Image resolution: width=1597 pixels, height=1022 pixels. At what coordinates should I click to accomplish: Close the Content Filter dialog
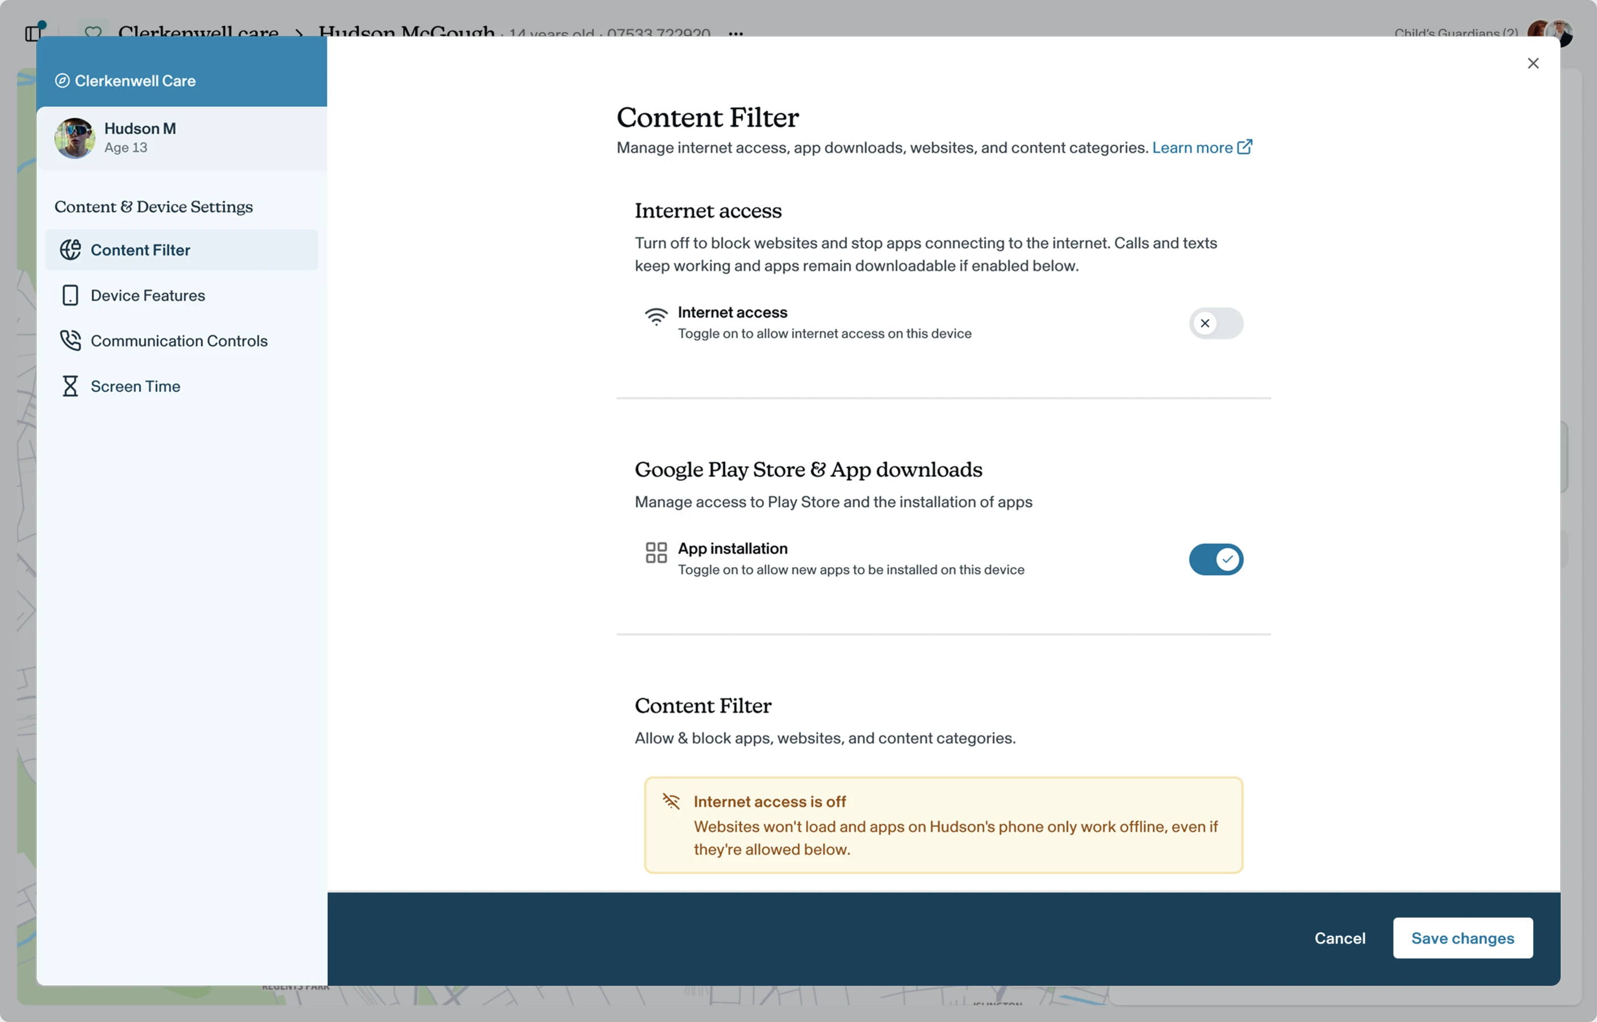1533,63
